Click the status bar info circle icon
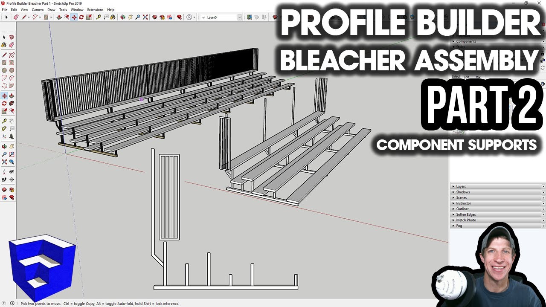The width and height of the screenshot is (546, 307). point(12,304)
